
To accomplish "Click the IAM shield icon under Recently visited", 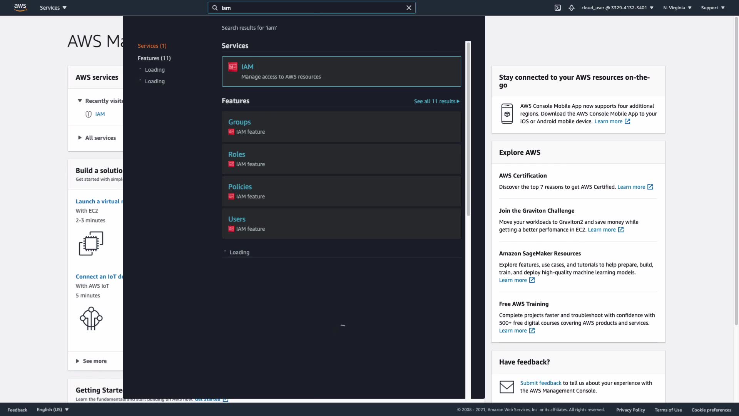I will point(89,114).
